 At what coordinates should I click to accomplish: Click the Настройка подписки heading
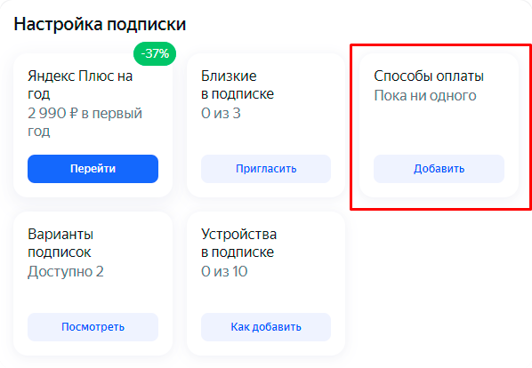coord(100,24)
